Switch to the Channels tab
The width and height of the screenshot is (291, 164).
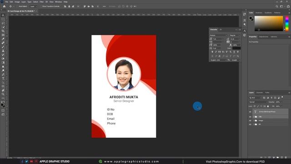click(x=260, y=92)
